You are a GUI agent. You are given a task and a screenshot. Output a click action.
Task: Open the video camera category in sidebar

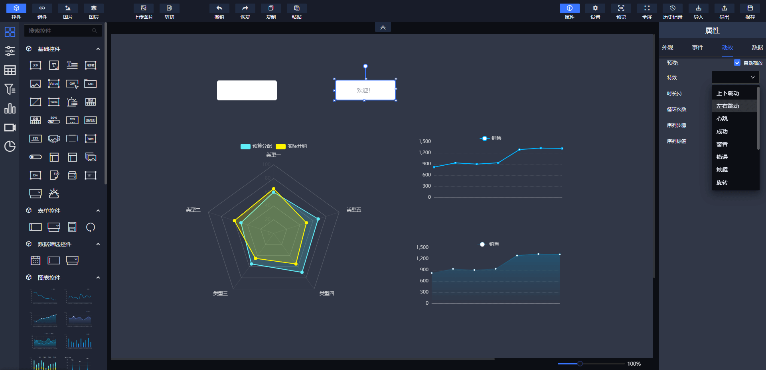[10, 127]
